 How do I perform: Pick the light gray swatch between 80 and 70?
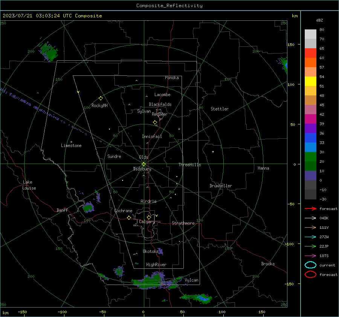[310, 34]
